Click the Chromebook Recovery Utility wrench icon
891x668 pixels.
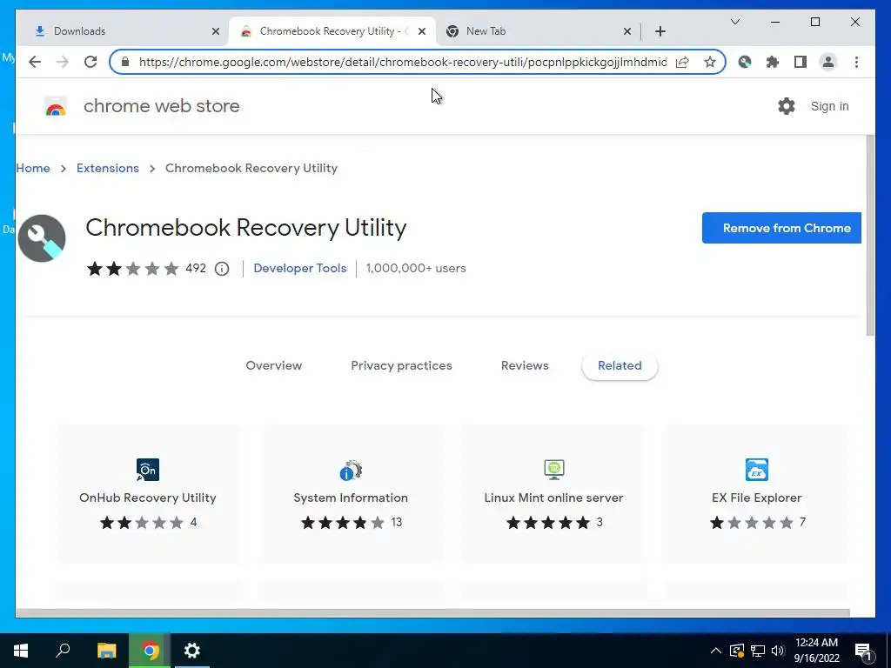42,238
